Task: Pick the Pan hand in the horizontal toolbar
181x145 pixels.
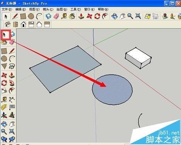Action: [122, 16]
